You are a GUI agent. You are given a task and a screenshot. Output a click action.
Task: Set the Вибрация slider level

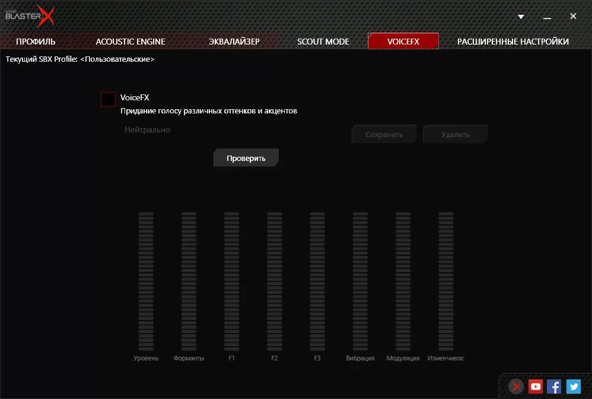(360, 281)
